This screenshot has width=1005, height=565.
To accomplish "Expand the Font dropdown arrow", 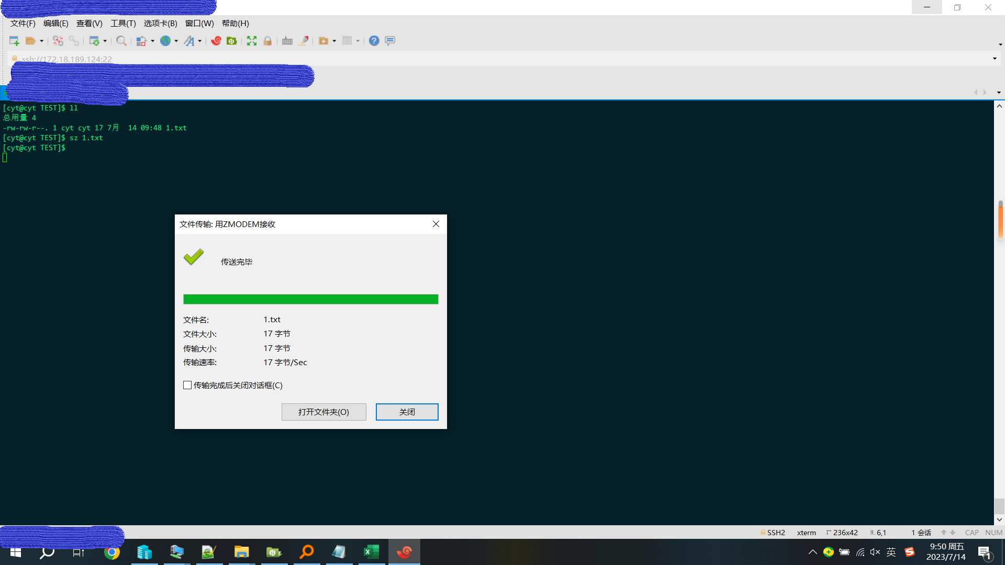I will point(200,41).
